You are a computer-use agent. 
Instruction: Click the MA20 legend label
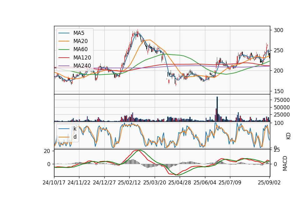[x=81, y=41]
